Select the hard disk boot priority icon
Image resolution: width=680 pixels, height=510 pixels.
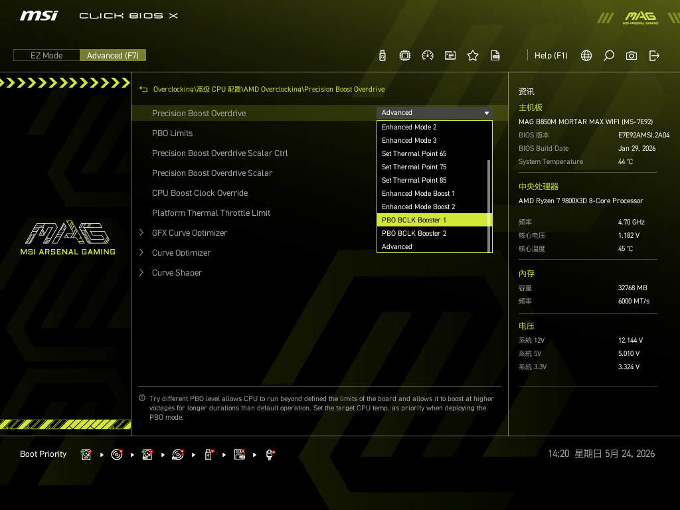[x=86, y=454]
